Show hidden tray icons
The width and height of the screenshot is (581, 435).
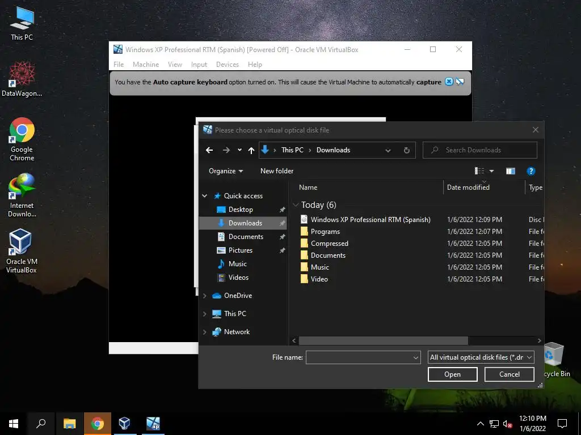[x=480, y=424]
